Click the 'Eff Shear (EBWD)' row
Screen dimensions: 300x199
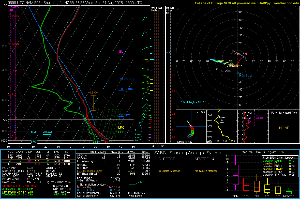click(x=113, y=174)
